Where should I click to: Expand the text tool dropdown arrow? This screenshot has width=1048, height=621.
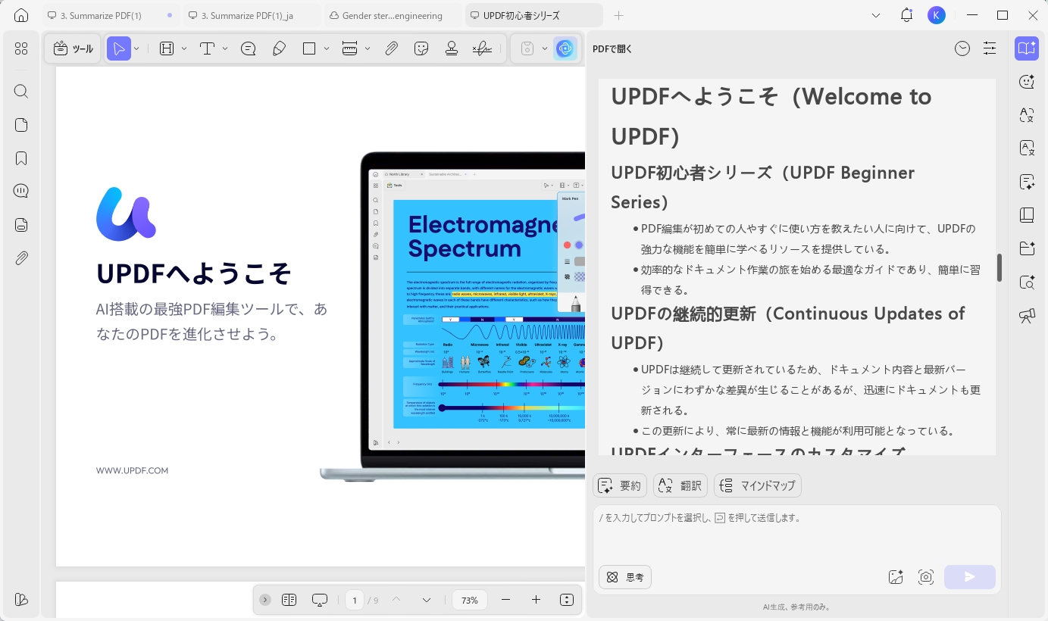click(x=225, y=49)
